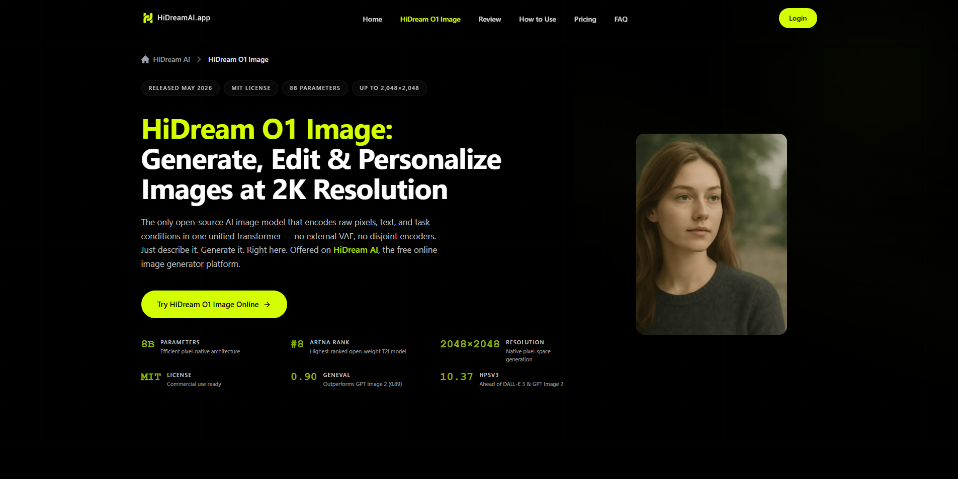Click Try HiDream O1 Image Online button
Viewport: 958px width, 479px height.
point(214,305)
